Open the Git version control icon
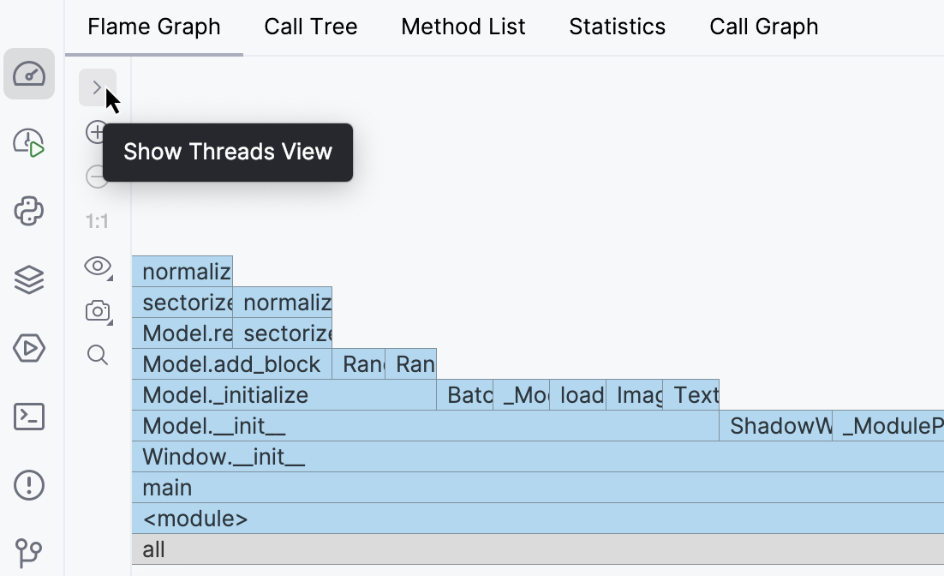The height and width of the screenshot is (576, 944). coord(28,553)
